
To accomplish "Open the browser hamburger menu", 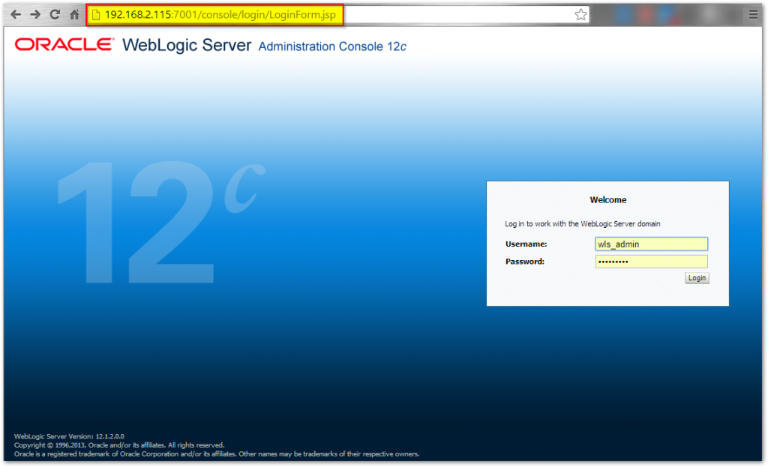I will coord(752,13).
